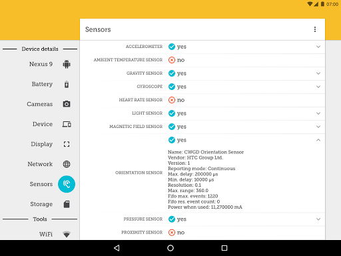Click the Heart Rate Sensor no mark
The image size is (341, 256).
pos(172,100)
